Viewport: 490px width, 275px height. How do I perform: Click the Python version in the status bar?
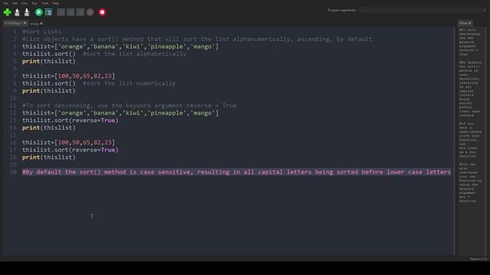point(478,259)
